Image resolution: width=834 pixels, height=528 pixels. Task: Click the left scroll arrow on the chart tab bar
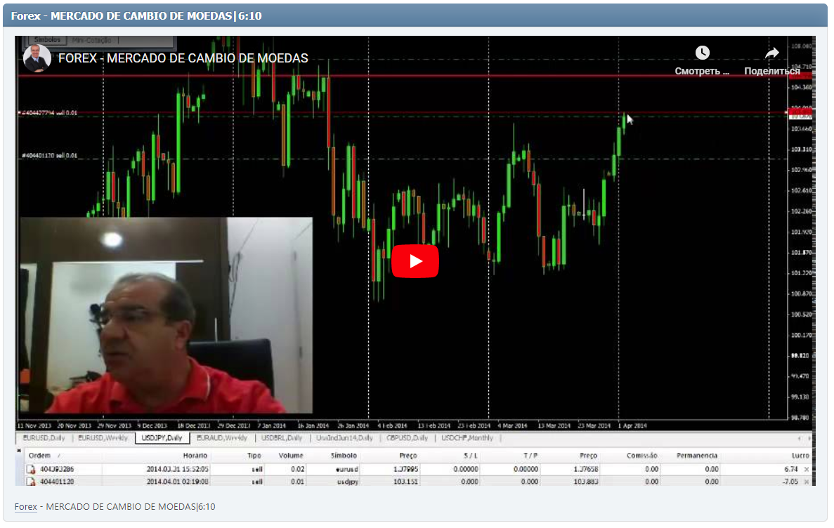[x=800, y=438]
